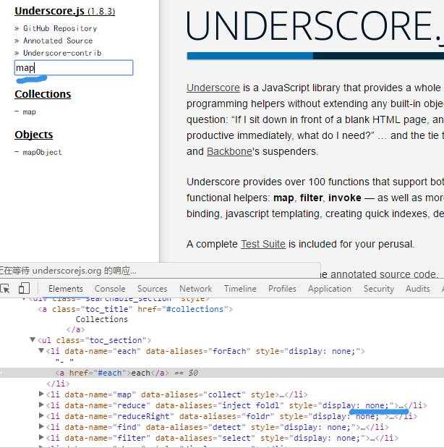Click the closing </li> tag line

point(58,384)
